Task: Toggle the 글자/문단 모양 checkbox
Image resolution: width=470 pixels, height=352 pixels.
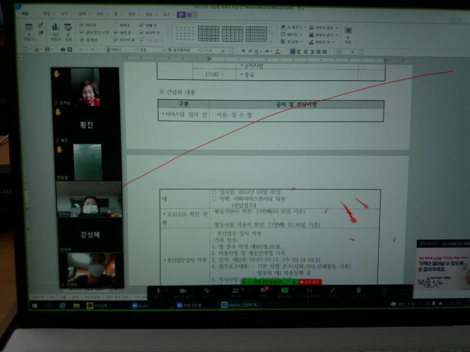Action: [82, 32]
